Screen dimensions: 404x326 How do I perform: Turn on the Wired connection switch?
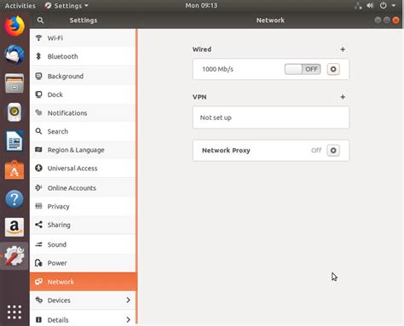tap(303, 69)
